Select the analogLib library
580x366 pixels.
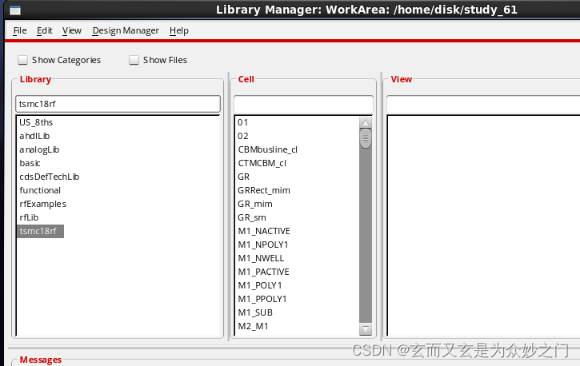[x=39, y=149]
